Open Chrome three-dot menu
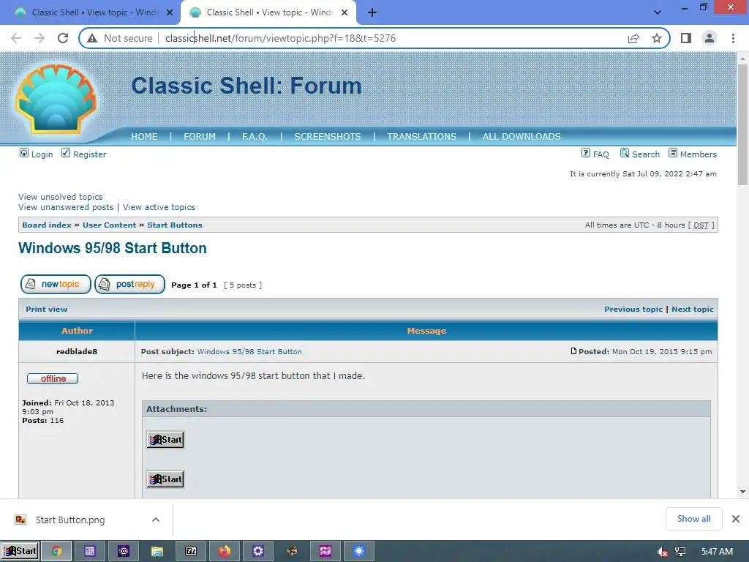749x562 pixels. click(733, 38)
